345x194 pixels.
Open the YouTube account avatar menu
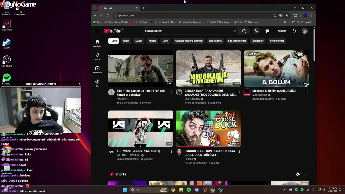point(305,31)
